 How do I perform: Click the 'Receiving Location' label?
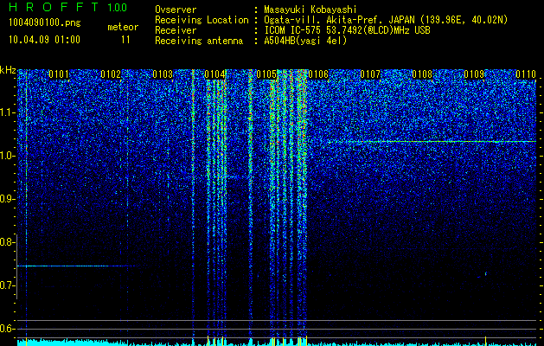(x=202, y=20)
